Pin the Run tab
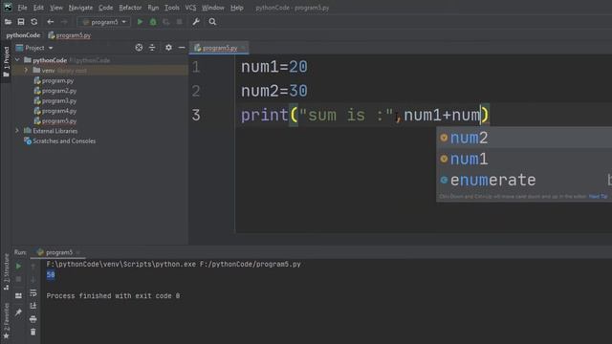The image size is (612, 344). [x=18, y=312]
